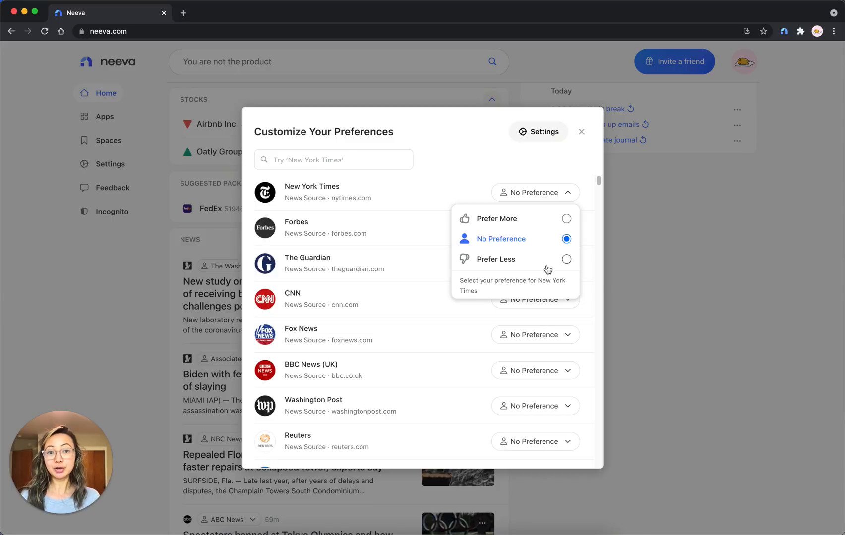The height and width of the screenshot is (535, 845).
Task: Click the install page icon in address bar
Action: pos(747,31)
